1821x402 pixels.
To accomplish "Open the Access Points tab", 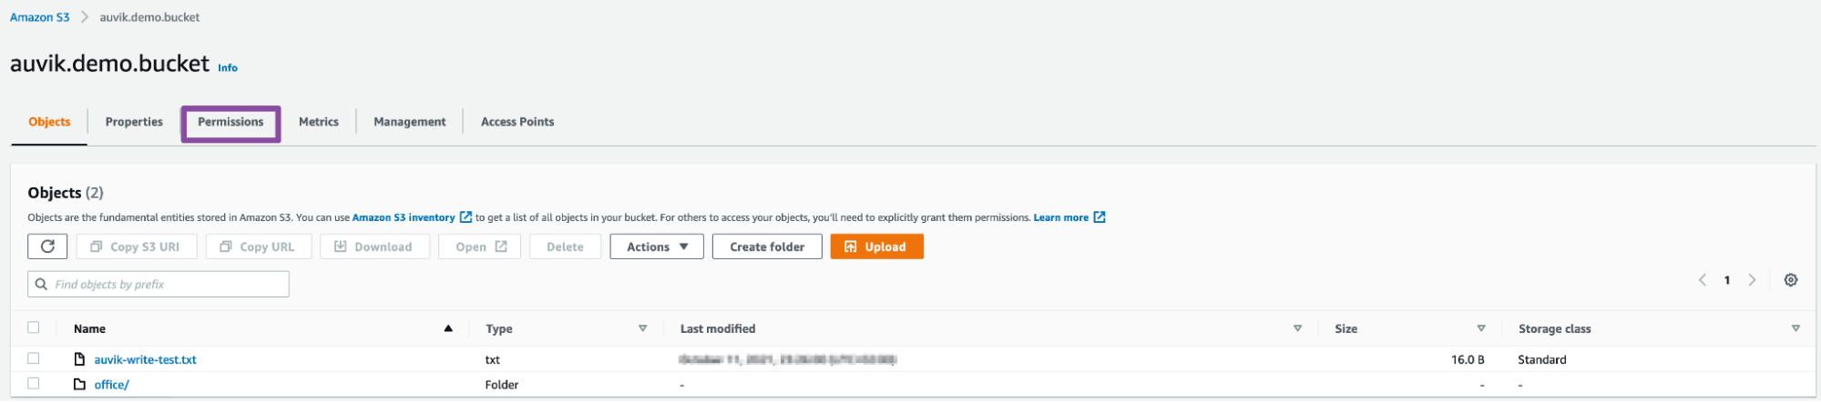I will (517, 122).
